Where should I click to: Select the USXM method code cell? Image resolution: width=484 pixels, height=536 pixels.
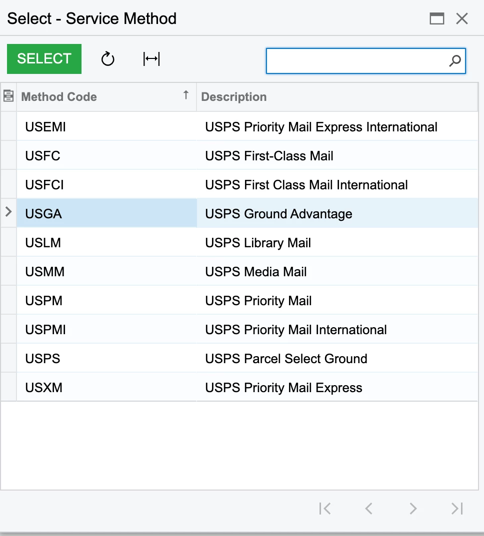(x=106, y=388)
